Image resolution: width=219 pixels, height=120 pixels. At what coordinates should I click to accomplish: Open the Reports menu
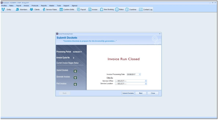(x=44, y=6)
